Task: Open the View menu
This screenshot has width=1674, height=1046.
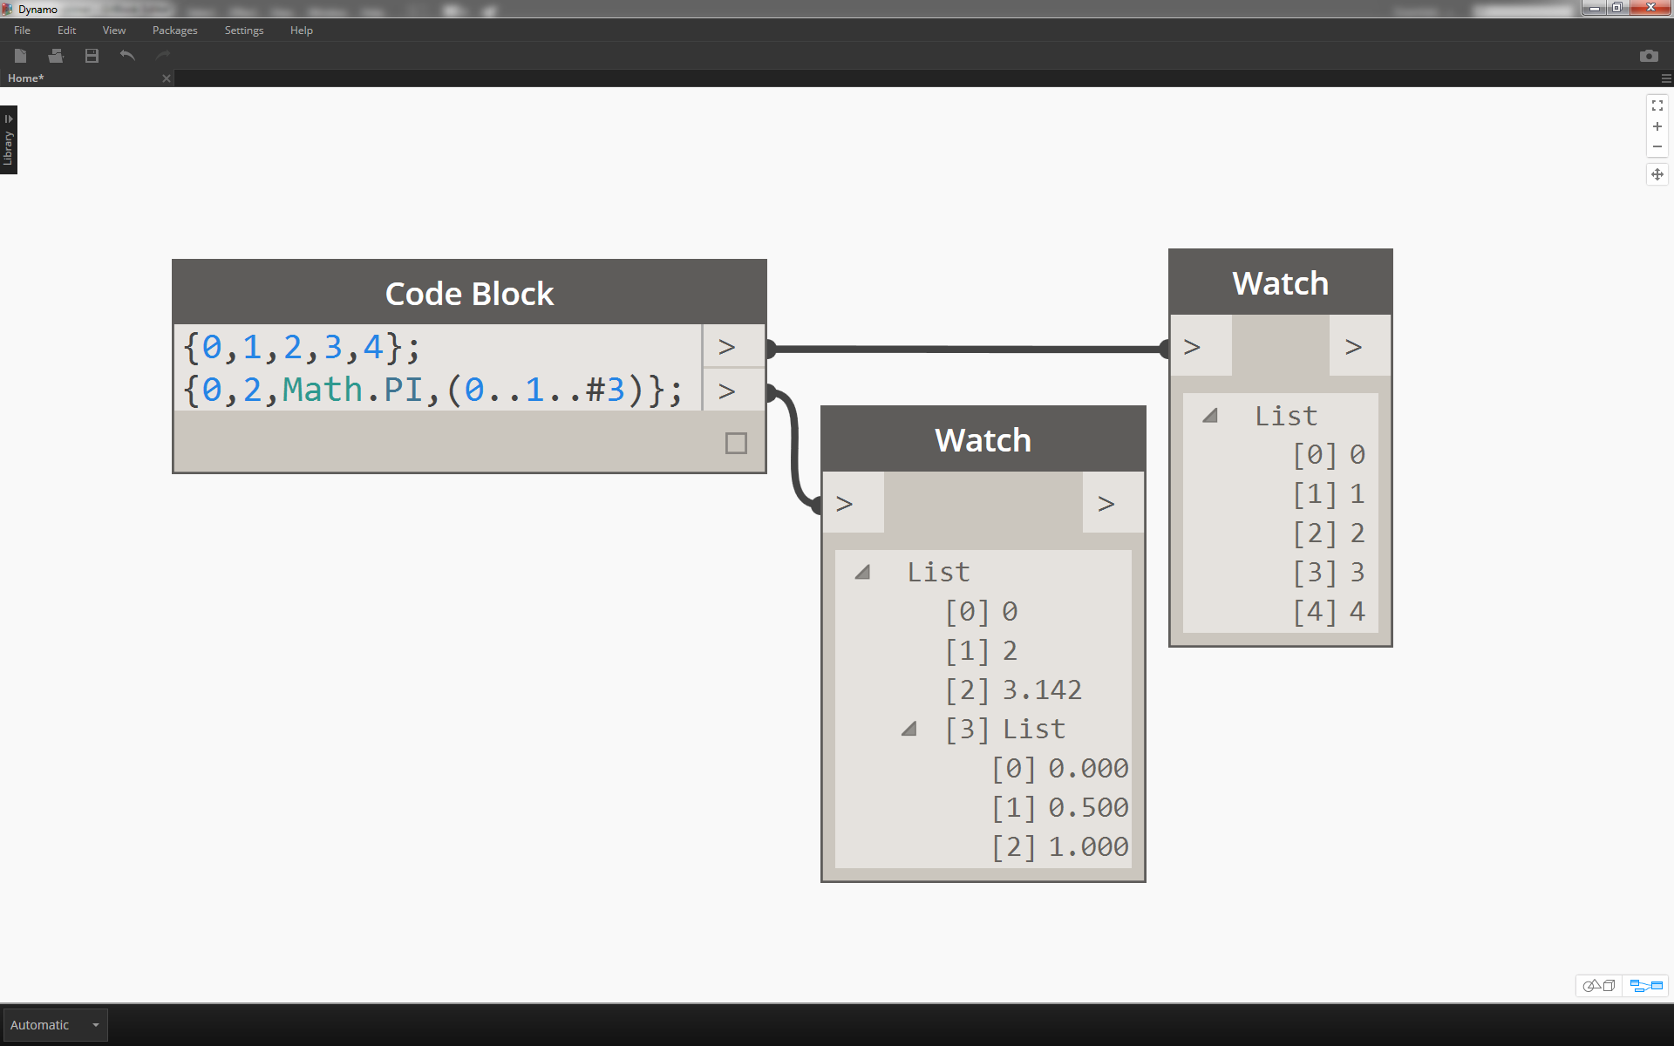Action: coord(114,31)
